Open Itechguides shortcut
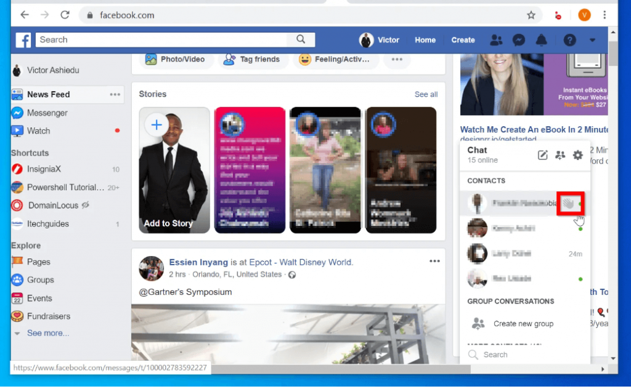The image size is (631, 389). (47, 224)
